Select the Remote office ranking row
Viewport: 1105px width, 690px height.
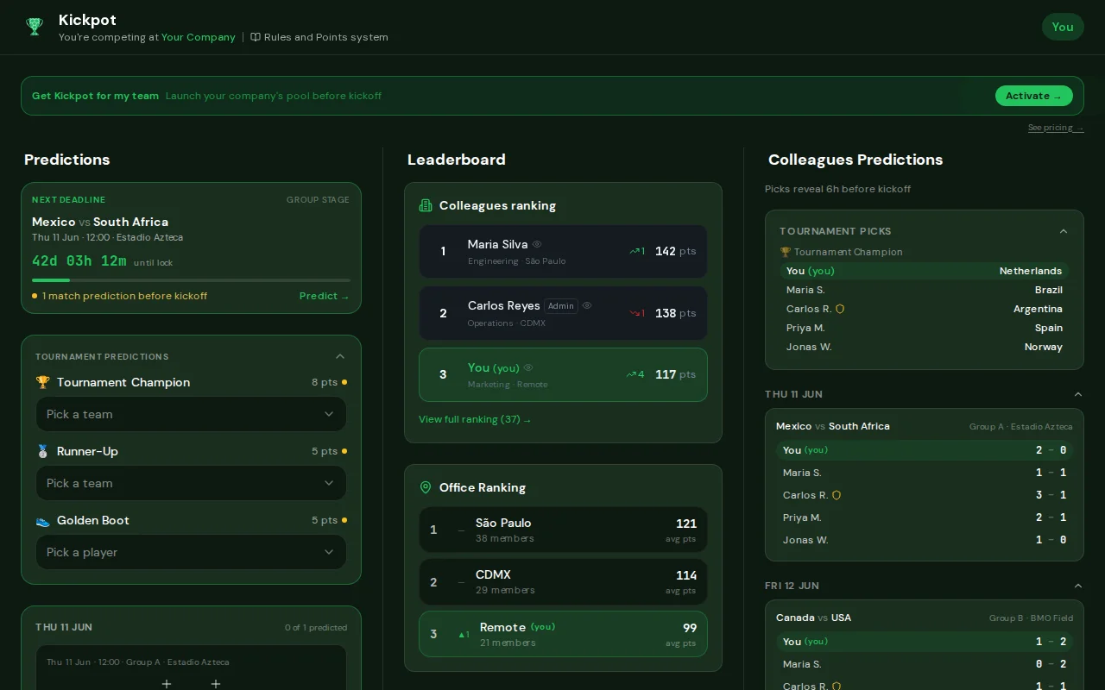[x=563, y=634]
